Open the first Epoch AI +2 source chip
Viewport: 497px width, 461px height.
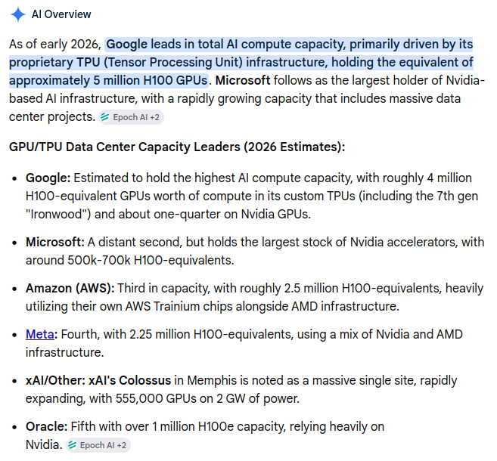pyautogui.click(x=131, y=117)
